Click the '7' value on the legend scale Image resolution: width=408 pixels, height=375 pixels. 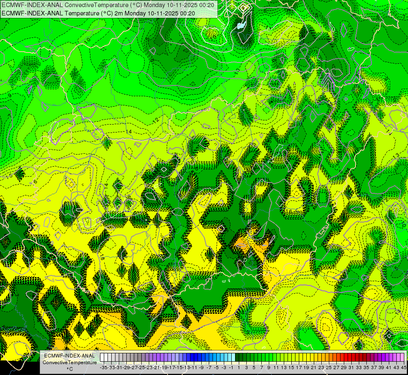(x=261, y=367)
